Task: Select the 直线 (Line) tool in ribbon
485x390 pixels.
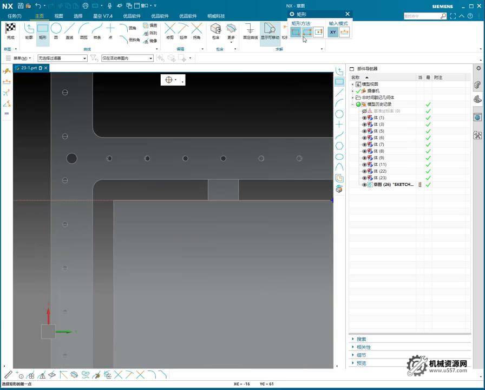Action: (x=69, y=31)
